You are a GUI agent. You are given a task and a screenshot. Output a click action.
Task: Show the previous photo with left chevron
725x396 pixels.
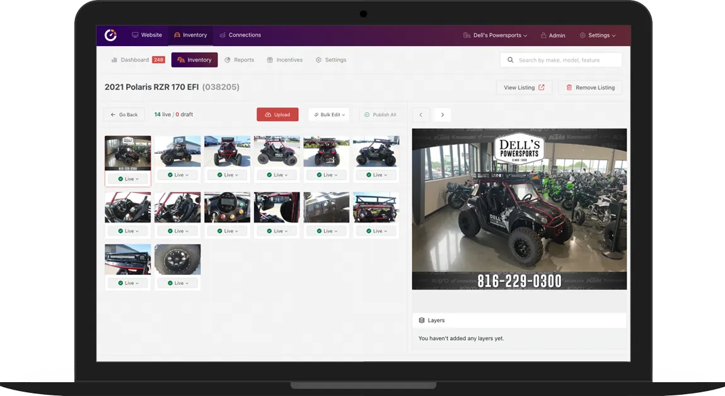420,115
